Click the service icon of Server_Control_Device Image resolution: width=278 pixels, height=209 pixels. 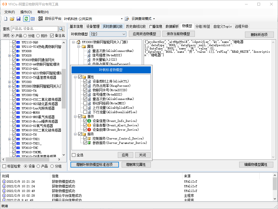click(89, 138)
